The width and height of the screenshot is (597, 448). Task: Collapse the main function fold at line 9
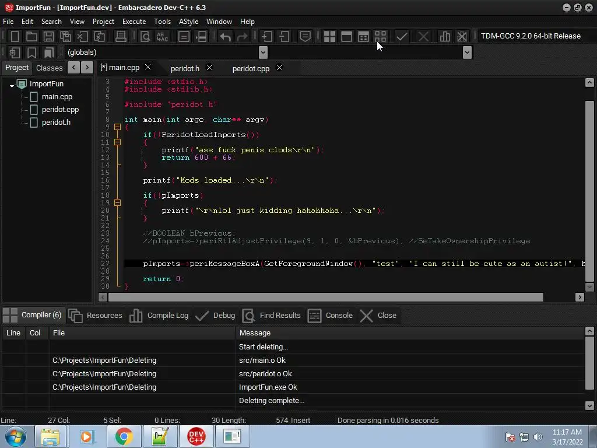click(x=117, y=127)
